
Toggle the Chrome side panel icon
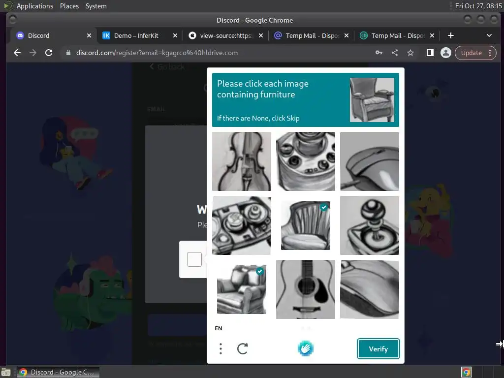[x=430, y=53]
